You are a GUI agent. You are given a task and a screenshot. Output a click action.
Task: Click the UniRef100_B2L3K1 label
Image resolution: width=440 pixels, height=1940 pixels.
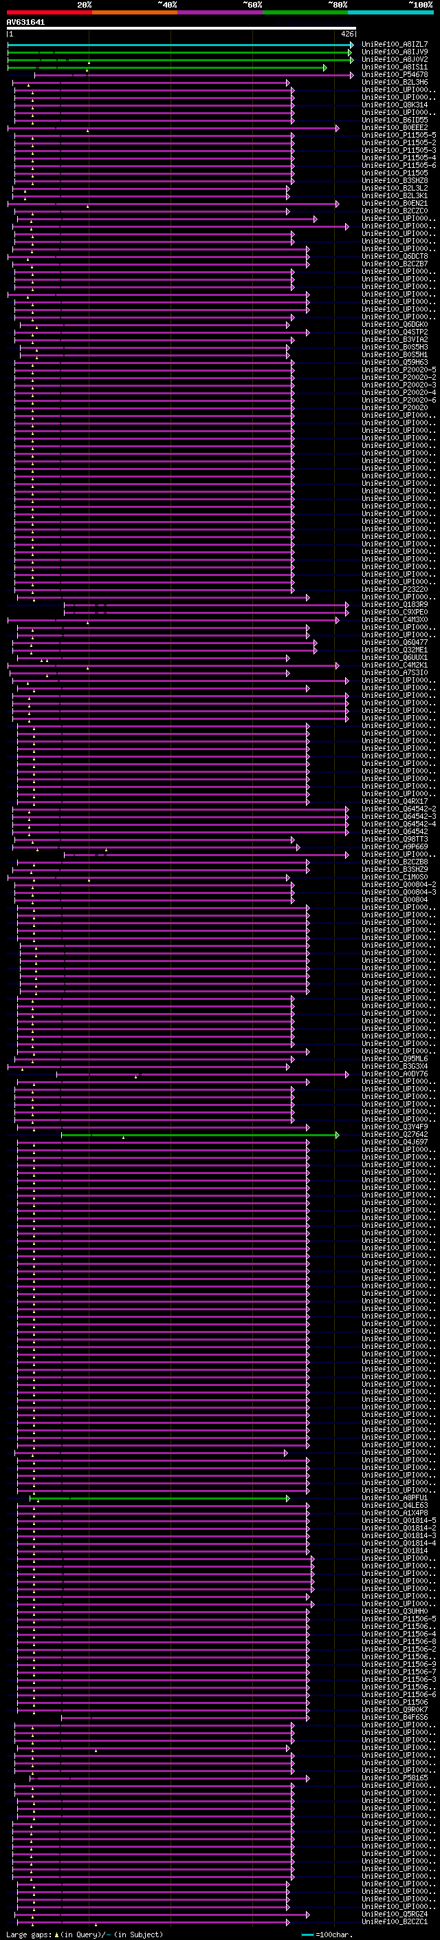pyautogui.click(x=395, y=196)
